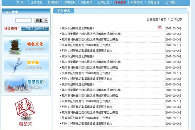Choose 行政区划 from the top navigation
The width and height of the screenshot is (195, 130).
pyautogui.click(x=104, y=2)
